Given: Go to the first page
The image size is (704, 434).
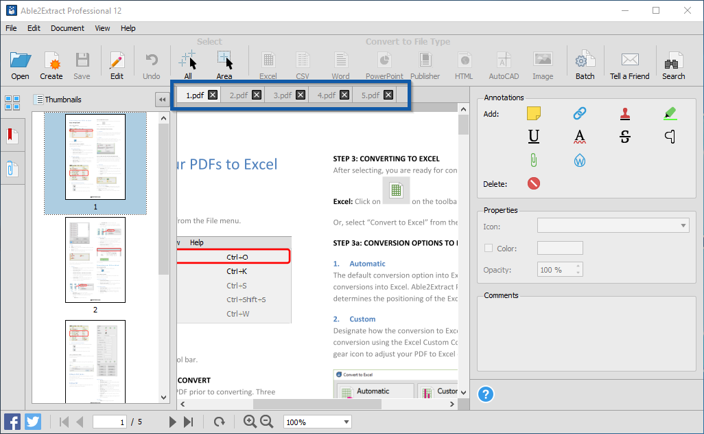Looking at the screenshot, I should pyautogui.click(x=64, y=422).
